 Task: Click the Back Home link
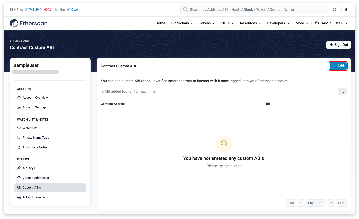(x=20, y=41)
